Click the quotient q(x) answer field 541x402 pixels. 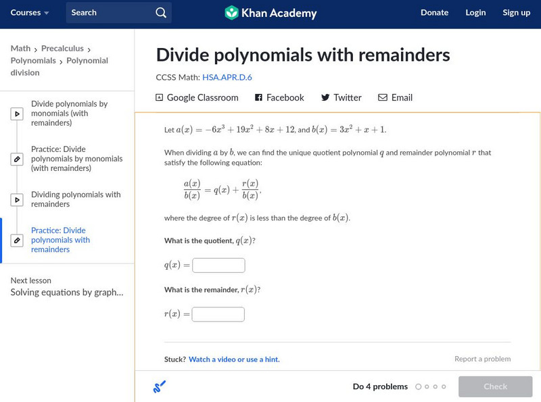click(218, 266)
